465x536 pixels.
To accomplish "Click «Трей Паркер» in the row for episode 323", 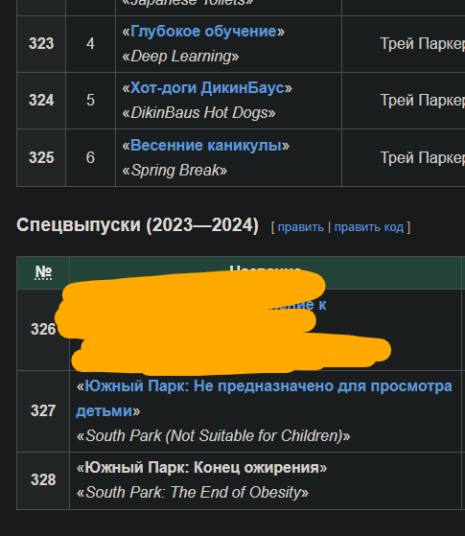I will pyautogui.click(x=422, y=44).
